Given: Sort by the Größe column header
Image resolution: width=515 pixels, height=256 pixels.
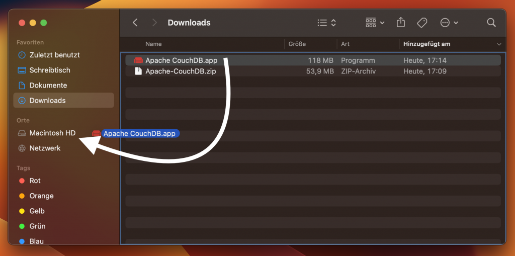Looking at the screenshot, I should (297, 44).
